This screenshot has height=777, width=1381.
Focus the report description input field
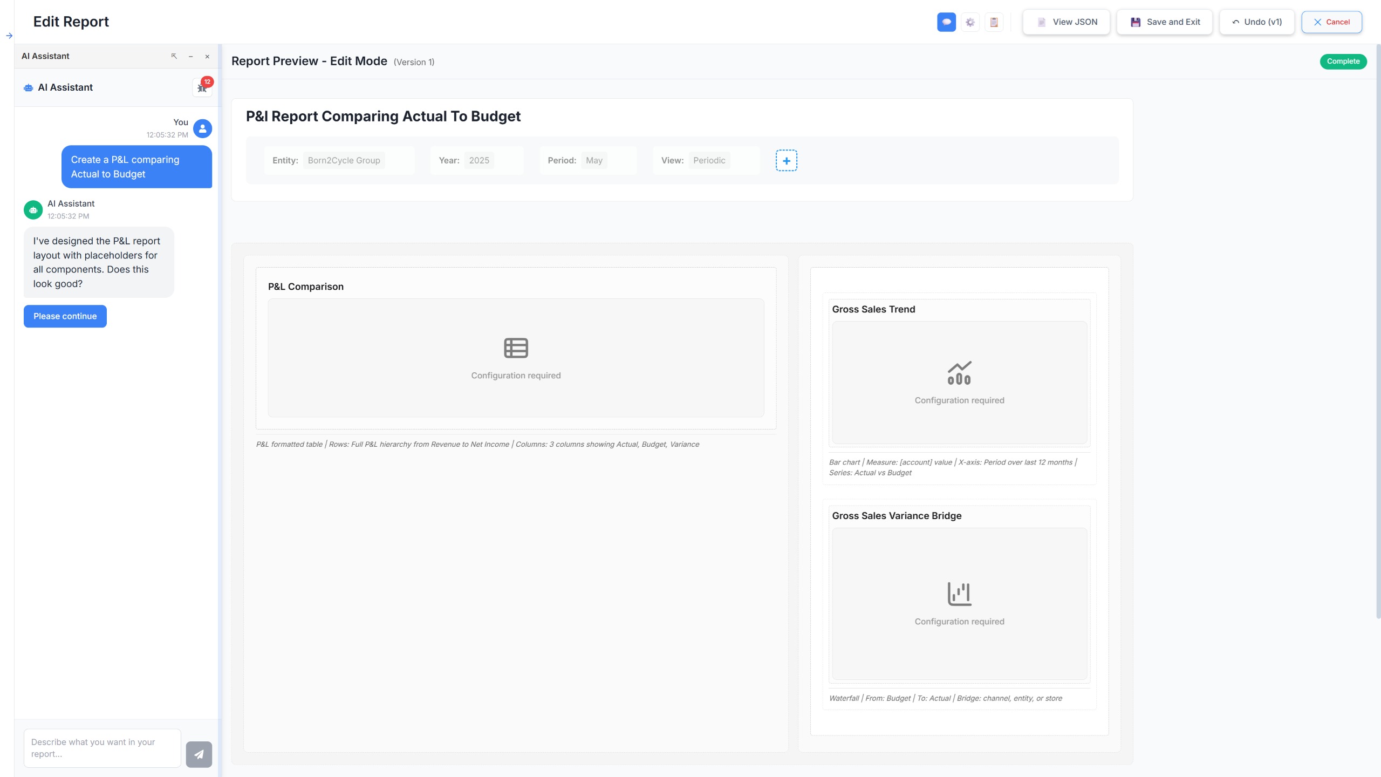(x=102, y=748)
